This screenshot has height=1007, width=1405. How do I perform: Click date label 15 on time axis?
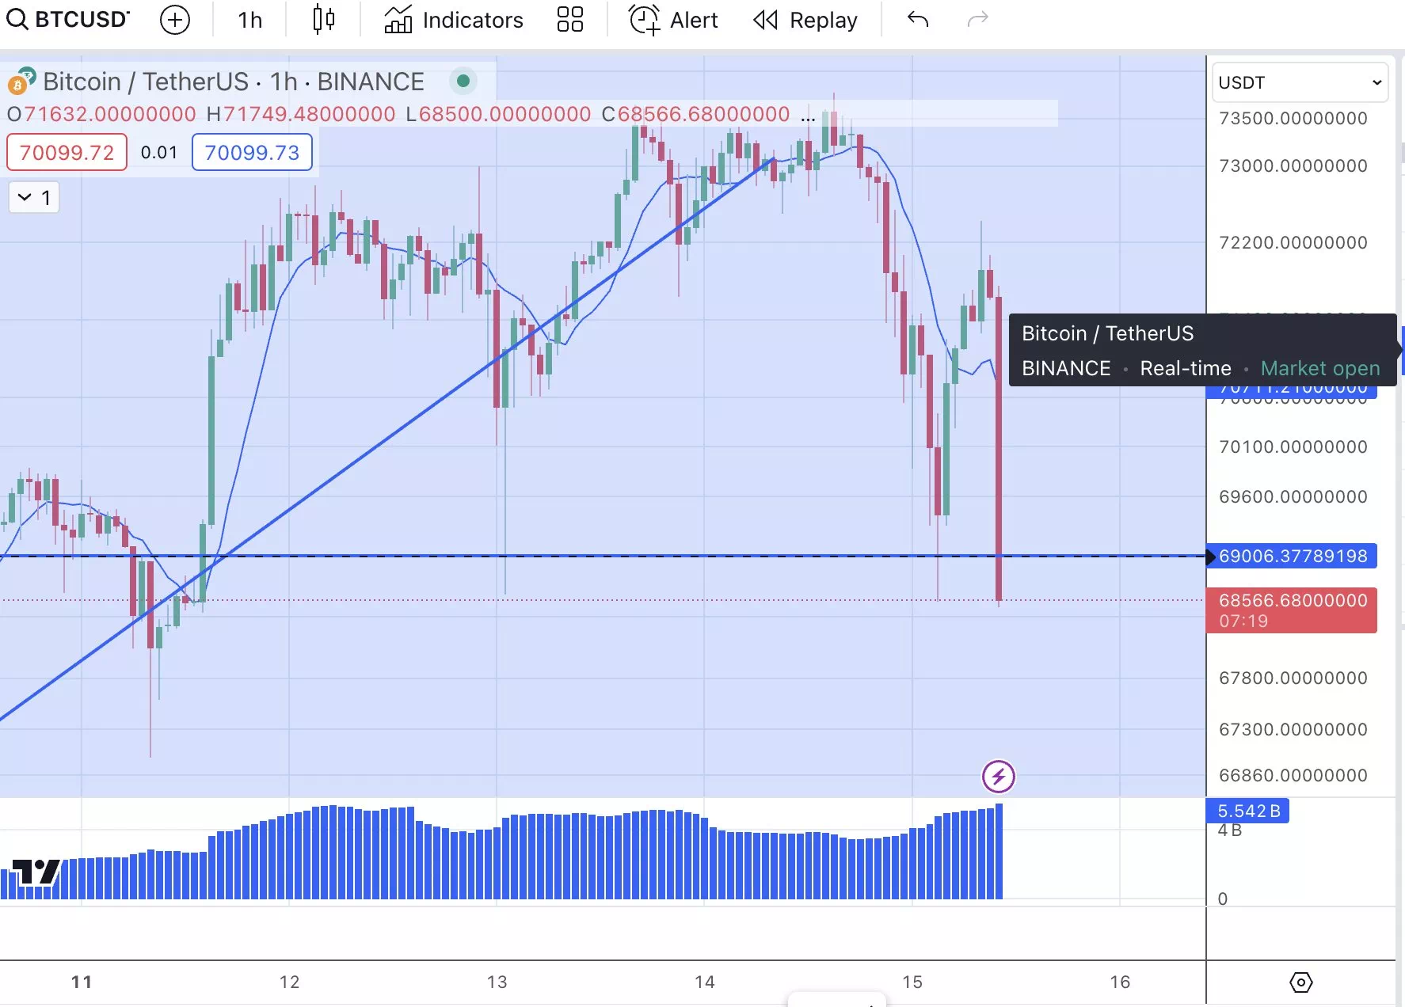pyautogui.click(x=912, y=982)
